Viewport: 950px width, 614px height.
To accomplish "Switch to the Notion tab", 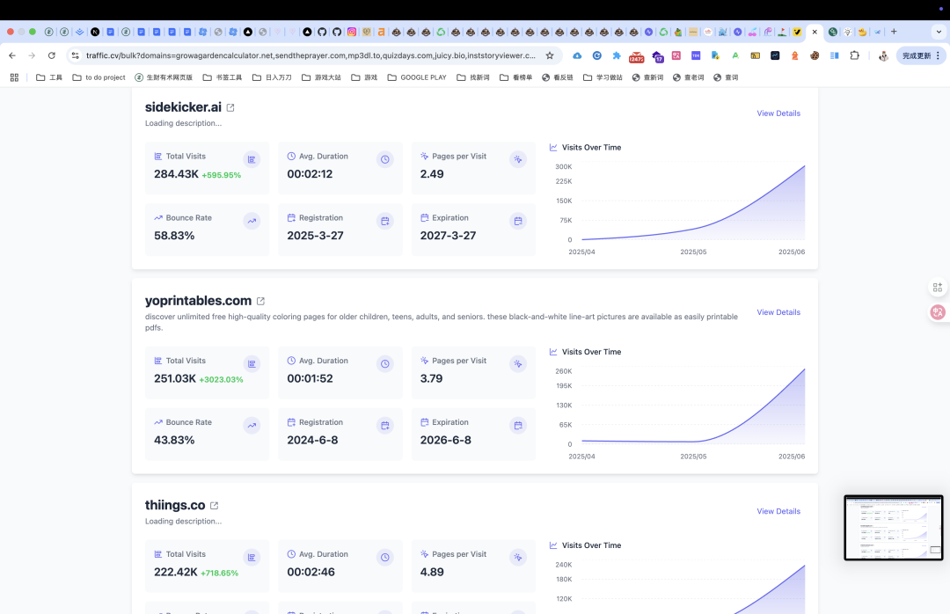I will (x=95, y=33).
